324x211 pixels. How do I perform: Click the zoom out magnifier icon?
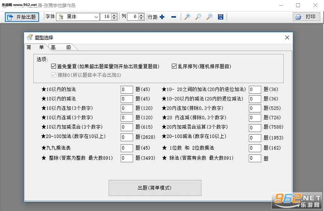(x=209, y=17)
